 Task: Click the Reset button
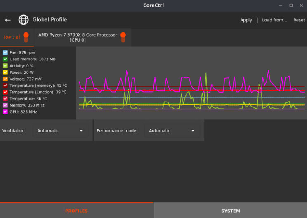[299, 20]
